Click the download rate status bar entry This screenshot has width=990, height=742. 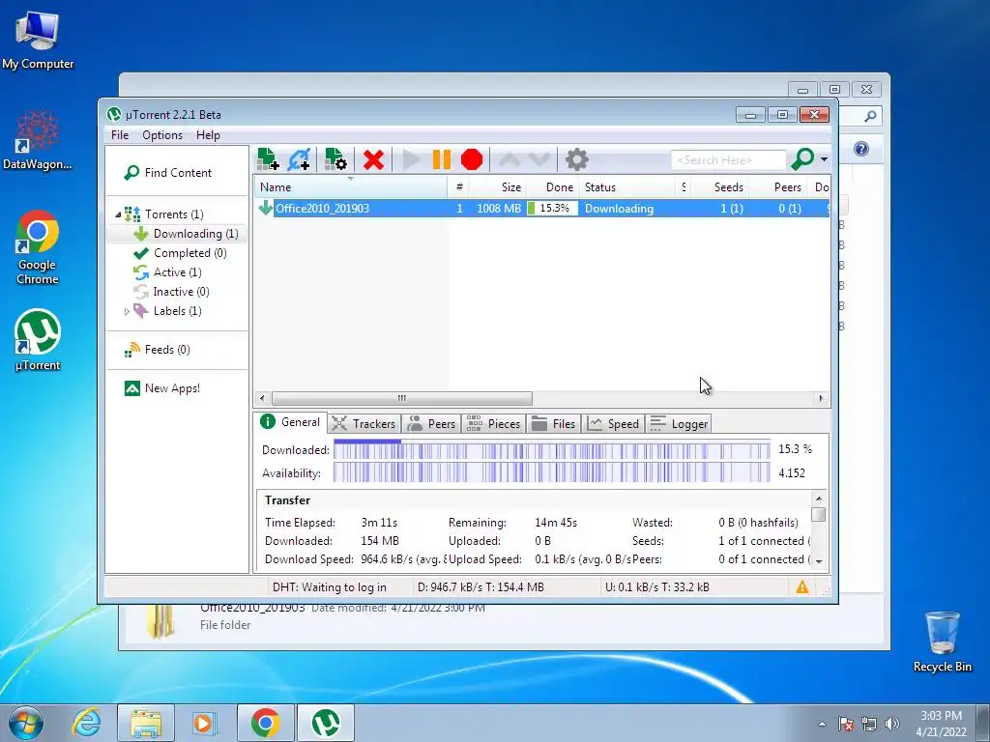click(x=480, y=587)
